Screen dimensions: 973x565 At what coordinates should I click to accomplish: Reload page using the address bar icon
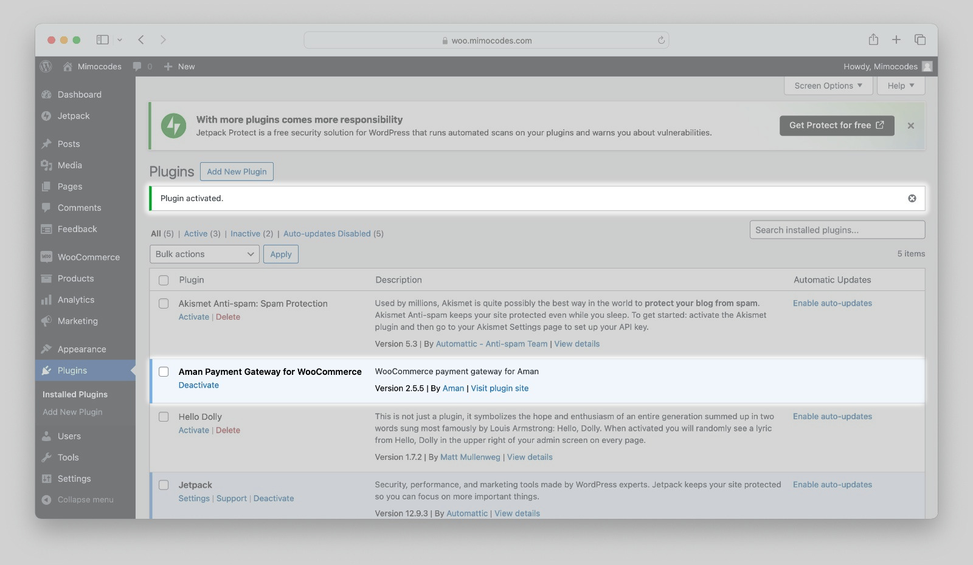(x=661, y=41)
